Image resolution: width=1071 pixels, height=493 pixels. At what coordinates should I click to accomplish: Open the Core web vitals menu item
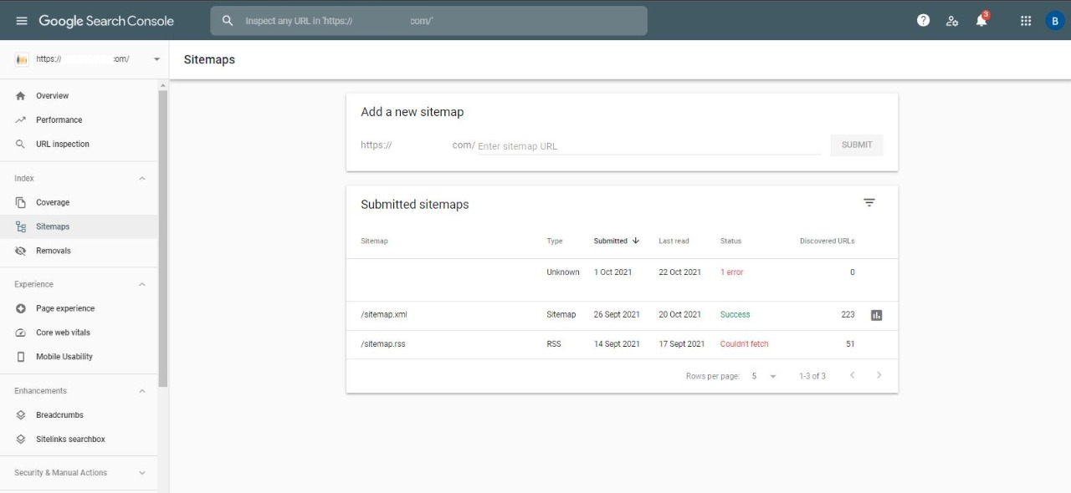[x=79, y=333]
